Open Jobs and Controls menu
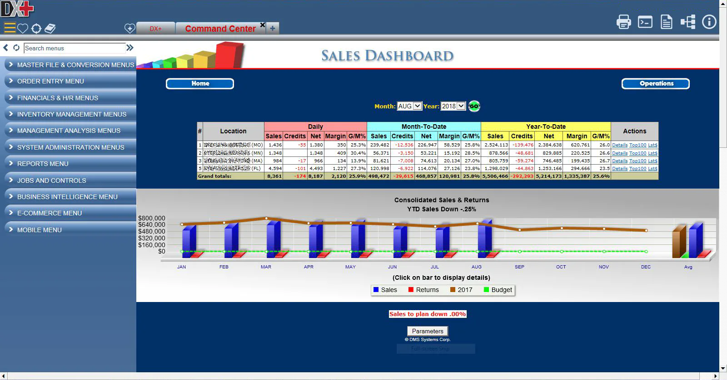 coord(70,180)
